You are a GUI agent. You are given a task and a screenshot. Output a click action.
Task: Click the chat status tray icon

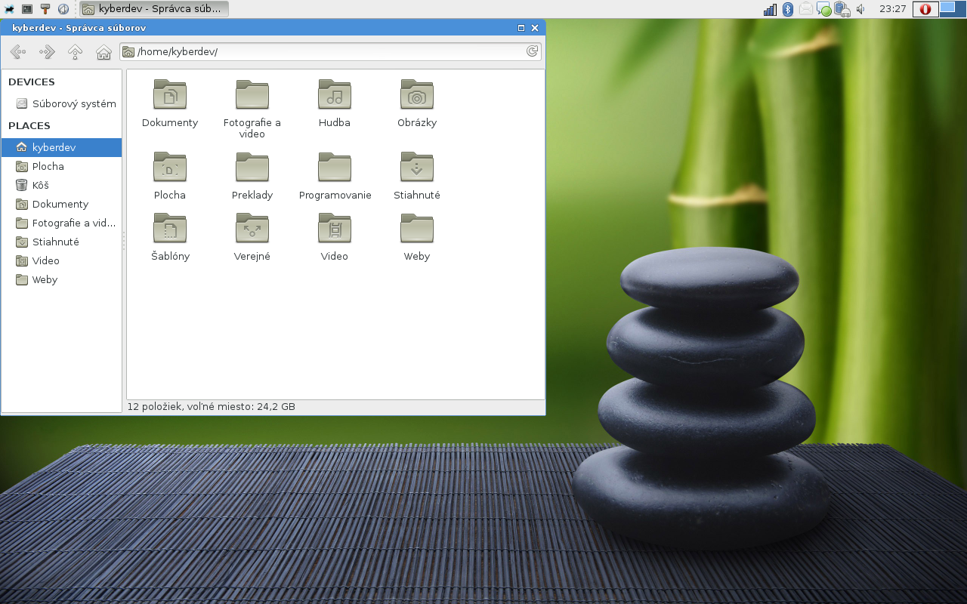pos(824,9)
